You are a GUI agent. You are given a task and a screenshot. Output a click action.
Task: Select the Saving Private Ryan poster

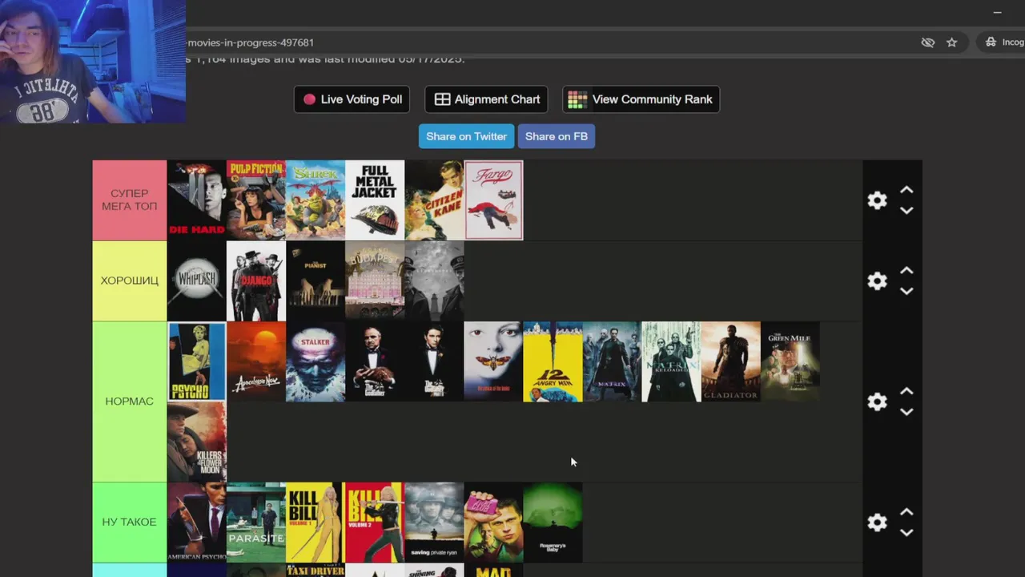point(434,523)
